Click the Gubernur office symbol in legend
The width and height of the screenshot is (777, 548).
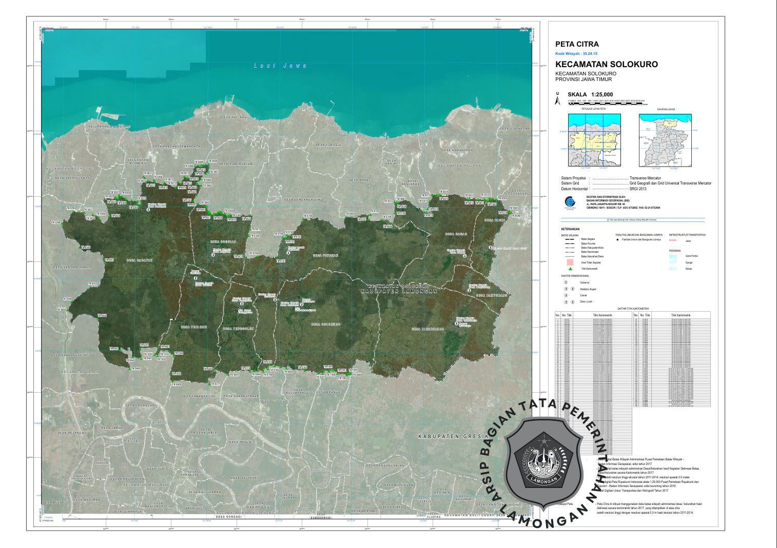566,282
